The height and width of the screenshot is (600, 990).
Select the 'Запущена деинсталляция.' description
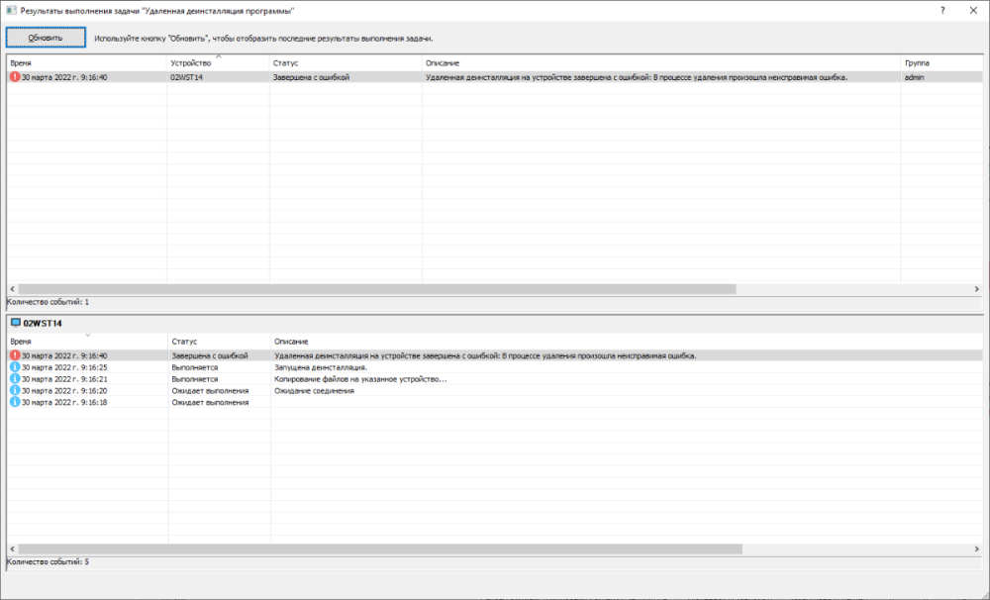coord(321,367)
